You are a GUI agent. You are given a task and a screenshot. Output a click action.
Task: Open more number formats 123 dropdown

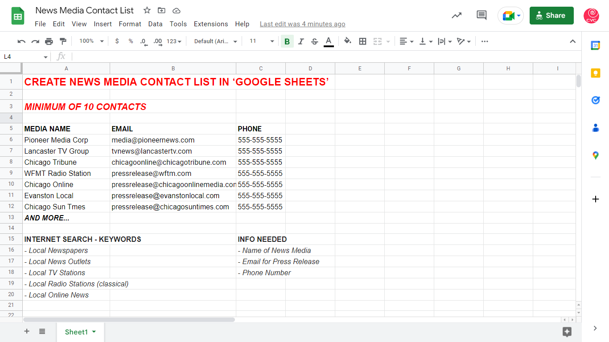tap(174, 41)
